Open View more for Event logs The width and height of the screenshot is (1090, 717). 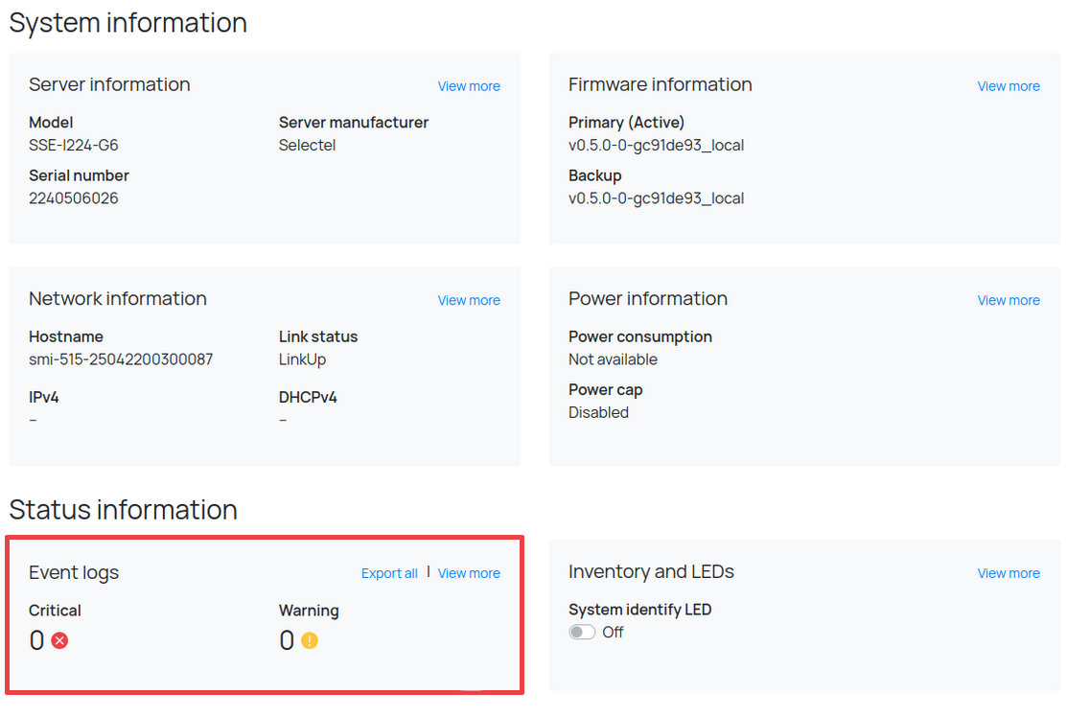tap(469, 573)
